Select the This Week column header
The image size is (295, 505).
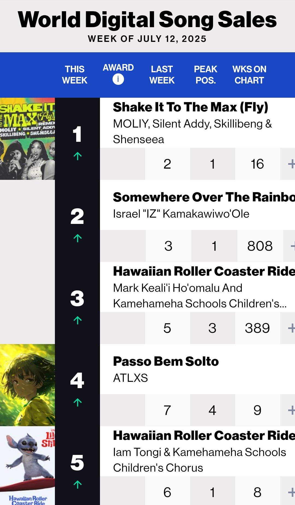click(75, 75)
